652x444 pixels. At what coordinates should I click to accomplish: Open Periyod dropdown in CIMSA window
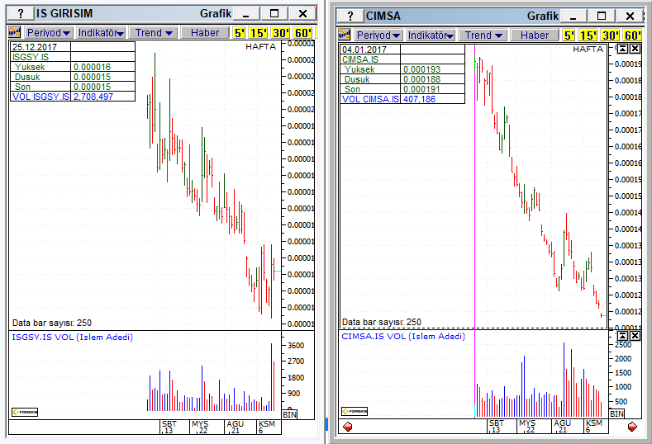378,35
